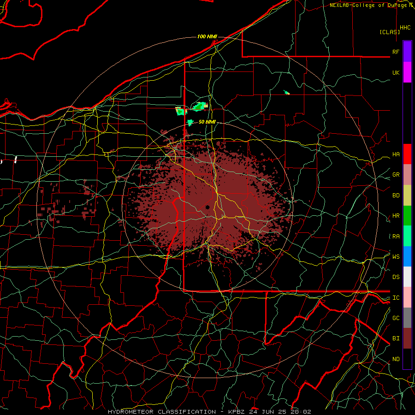Click the magenta UK legend color swatch
415x415 pixels.
407,72
